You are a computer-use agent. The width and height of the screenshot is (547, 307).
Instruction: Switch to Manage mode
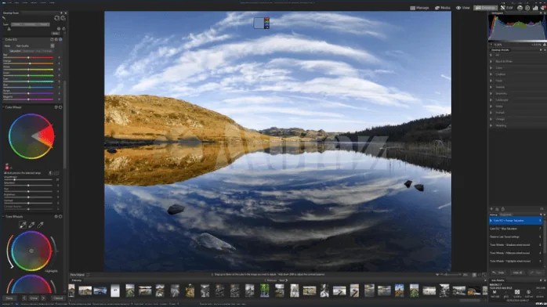point(419,8)
